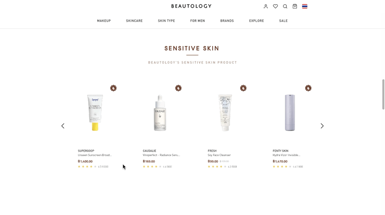The image size is (385, 215).
Task: Go to the SALE section
Action: [283, 21]
